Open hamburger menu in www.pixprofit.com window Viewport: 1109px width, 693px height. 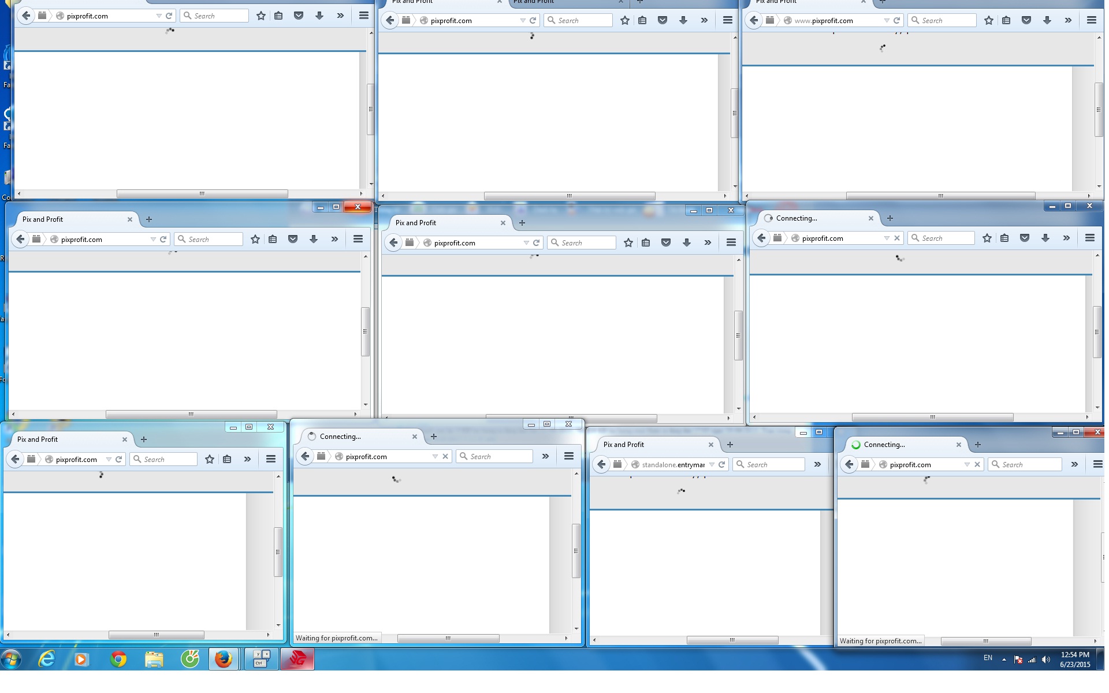(x=1091, y=20)
